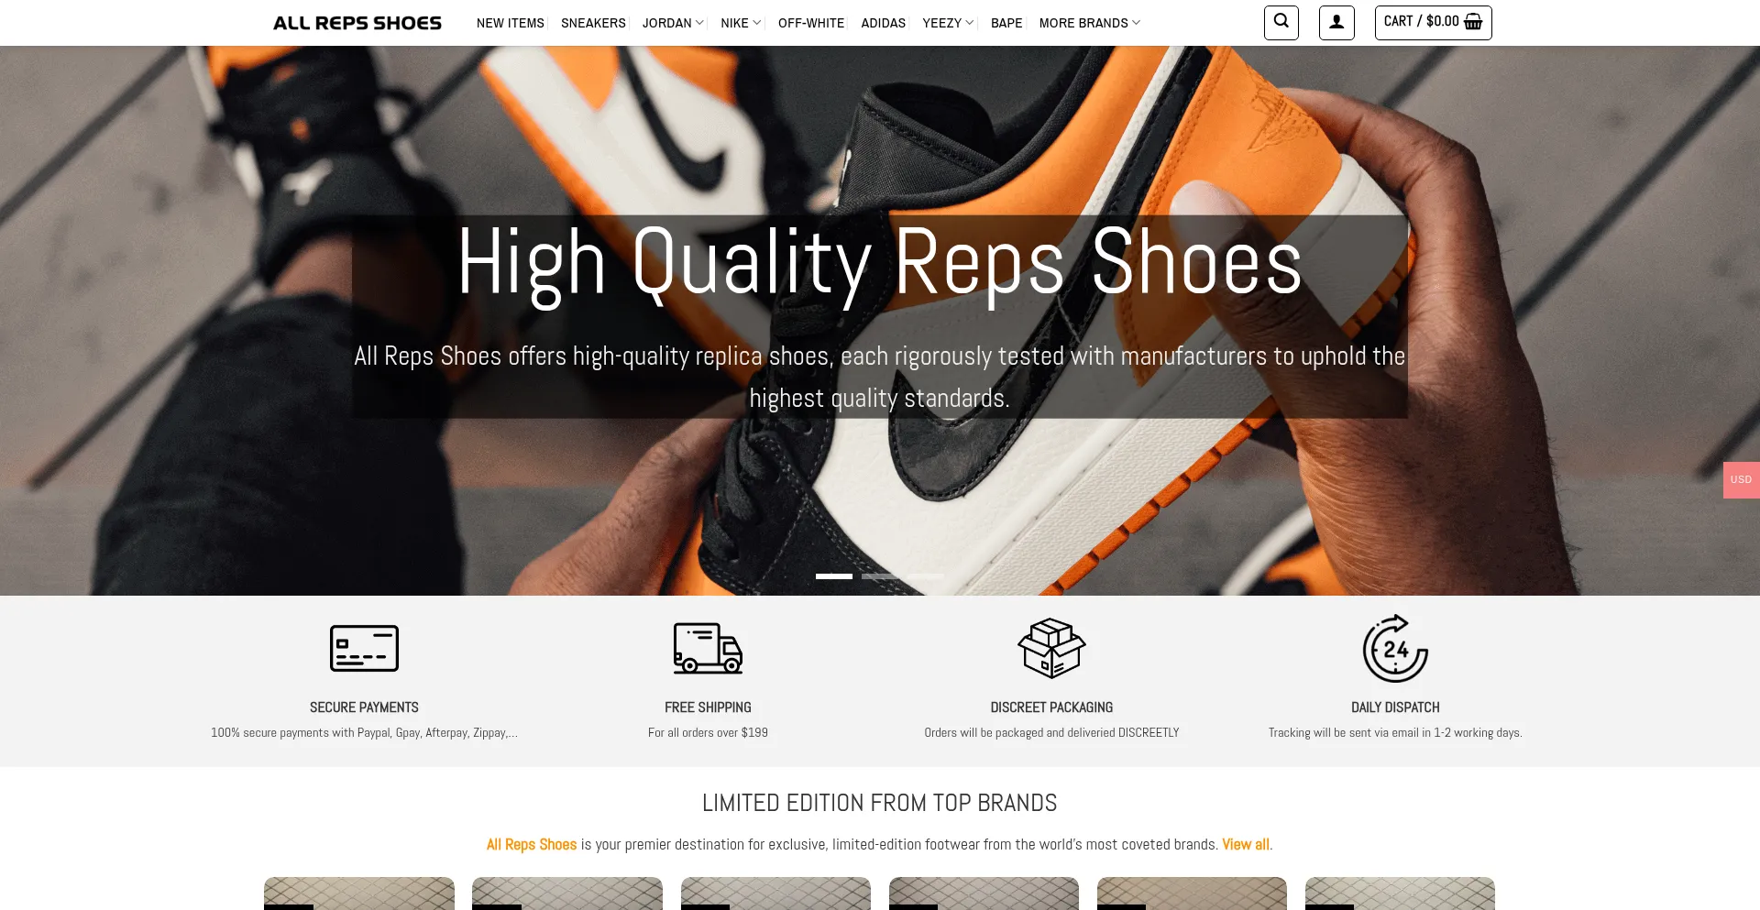Go to the first slider indicator dot
This screenshot has width=1760, height=910.
click(834, 576)
